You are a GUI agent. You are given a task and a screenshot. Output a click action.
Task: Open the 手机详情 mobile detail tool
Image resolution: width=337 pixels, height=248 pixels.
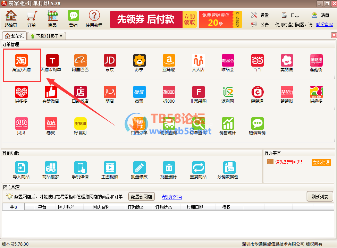[x=80, y=170]
